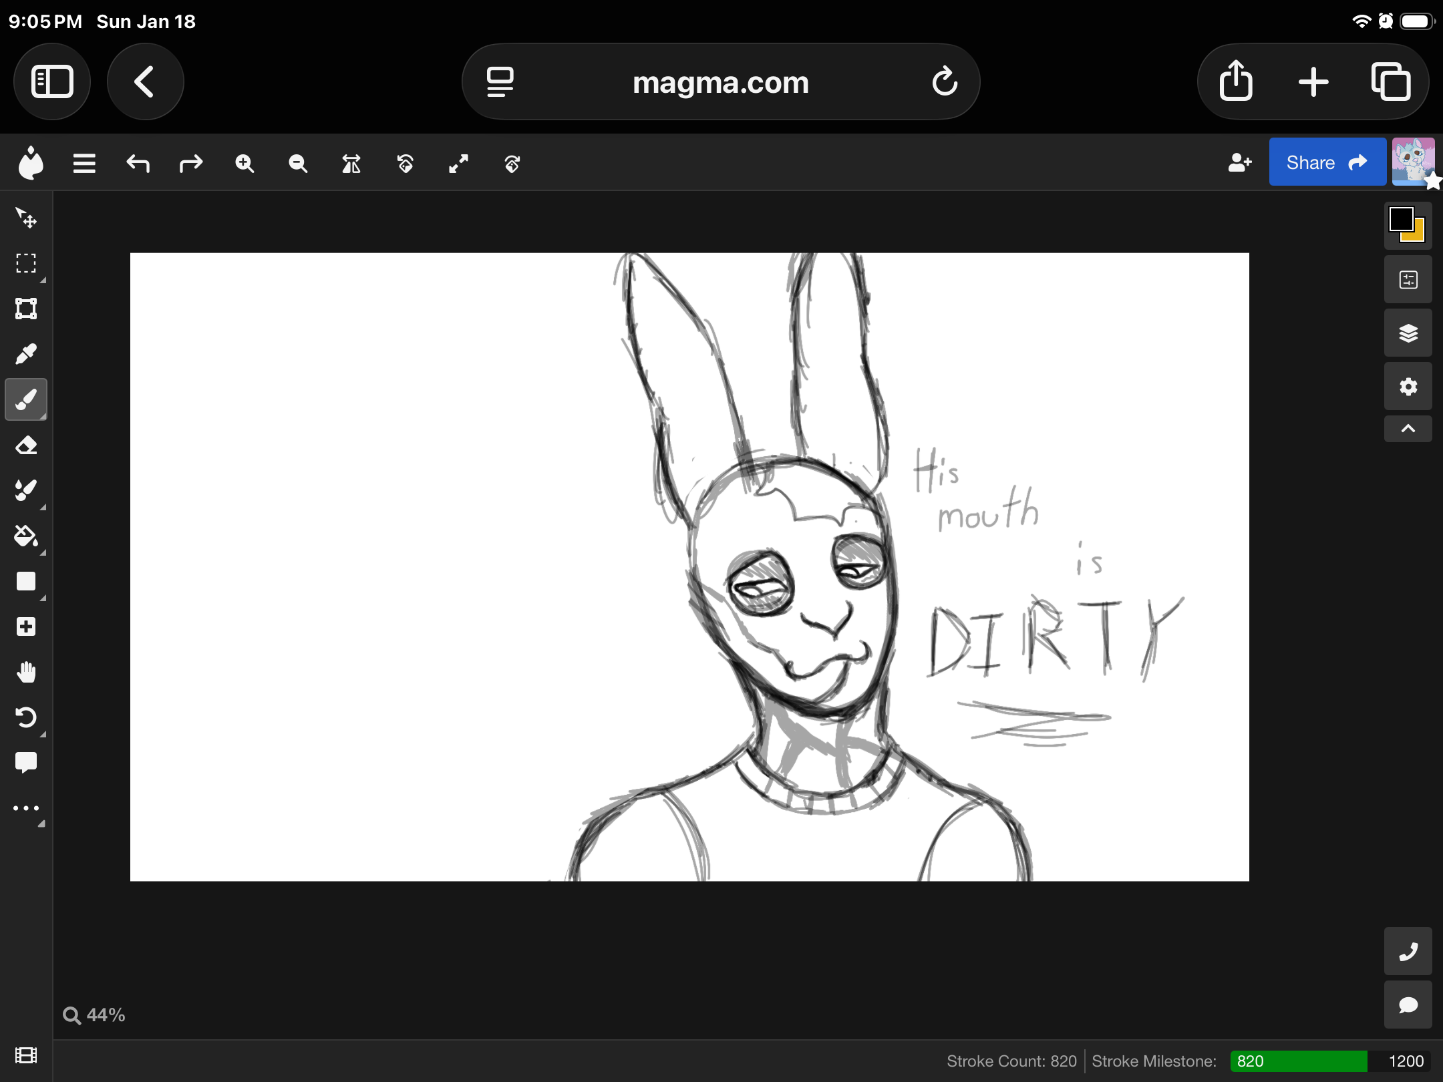Screen dimensions: 1443x1082
Task: Select the Eraser tool
Action: tap(26, 445)
